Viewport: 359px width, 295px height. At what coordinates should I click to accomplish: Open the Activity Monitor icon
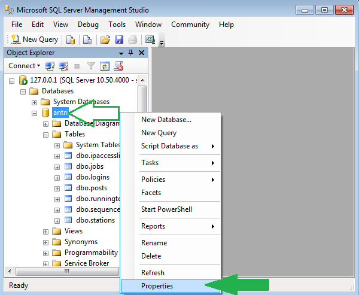150,39
